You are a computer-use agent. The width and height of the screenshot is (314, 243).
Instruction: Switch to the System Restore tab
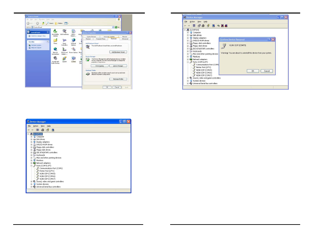click(x=91, y=37)
